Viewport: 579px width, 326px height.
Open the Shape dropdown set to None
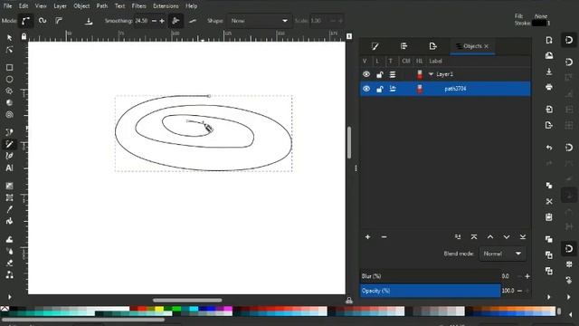(x=260, y=21)
